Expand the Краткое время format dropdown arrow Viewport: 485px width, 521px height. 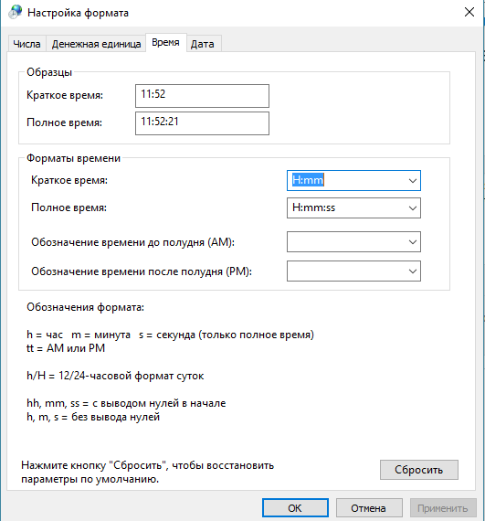[x=412, y=180]
